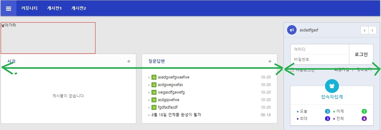Open the hamburger menu in the top bar
This screenshot has width=381, height=130.
(x=9, y=8)
